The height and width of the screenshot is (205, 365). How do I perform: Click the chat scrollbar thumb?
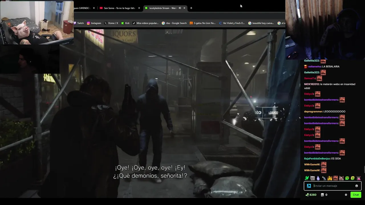tap(364, 170)
